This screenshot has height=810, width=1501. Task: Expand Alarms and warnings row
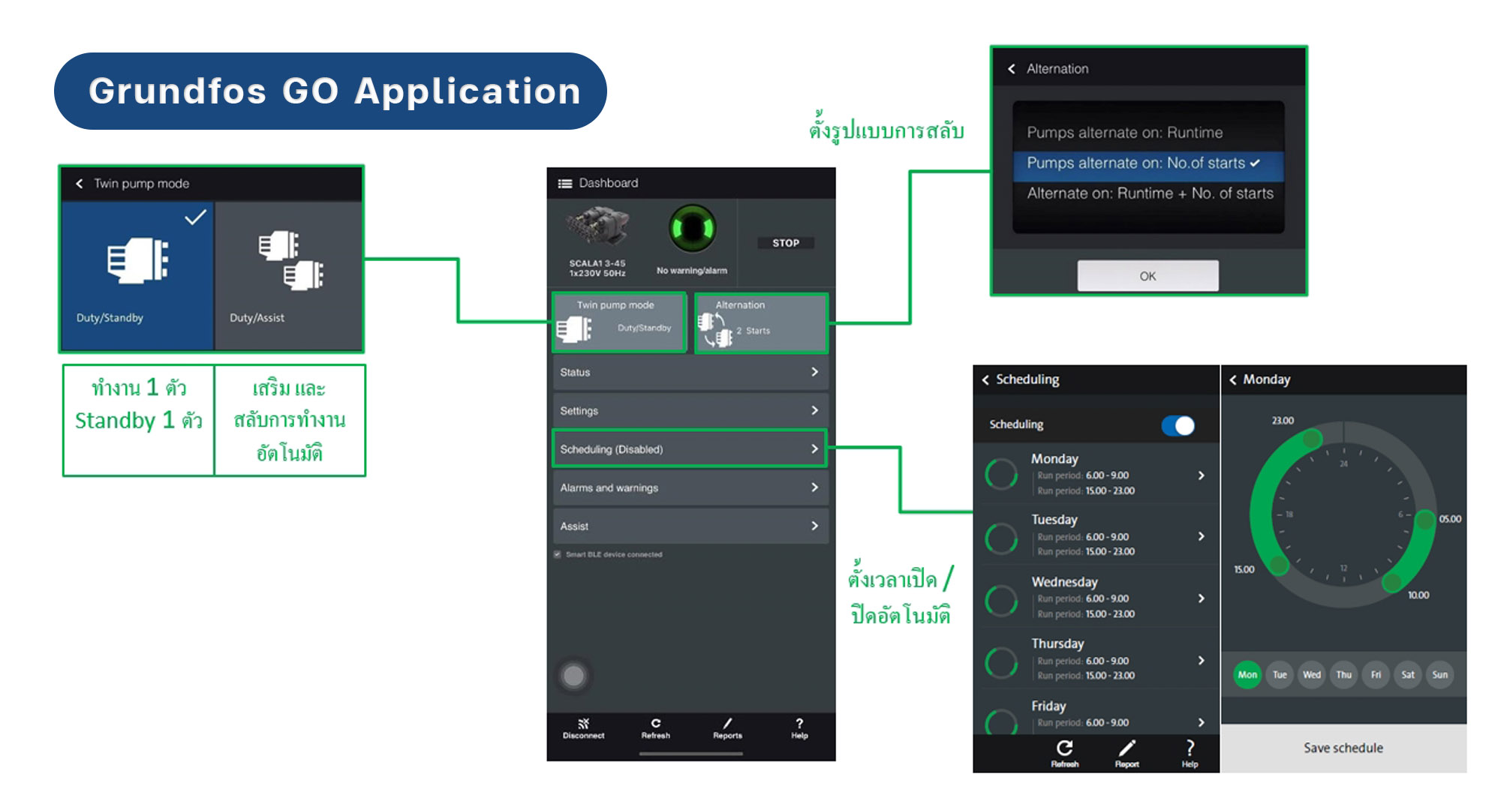click(x=690, y=487)
